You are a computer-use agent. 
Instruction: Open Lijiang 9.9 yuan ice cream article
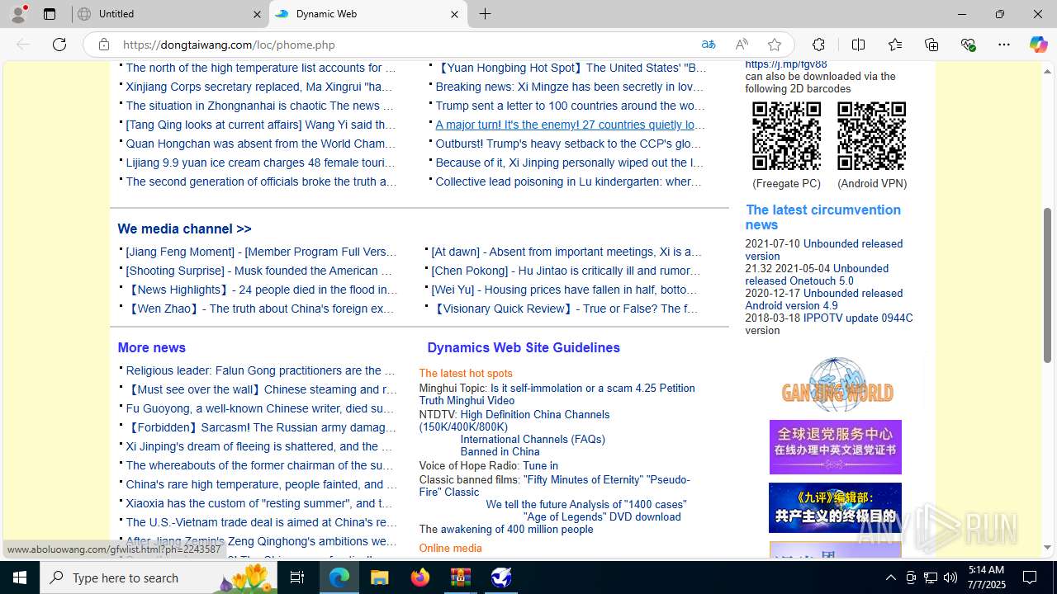[260, 163]
